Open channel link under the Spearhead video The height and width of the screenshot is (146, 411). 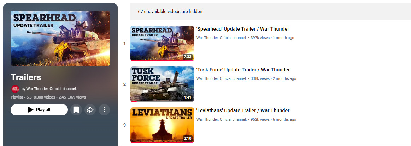click(x=222, y=38)
